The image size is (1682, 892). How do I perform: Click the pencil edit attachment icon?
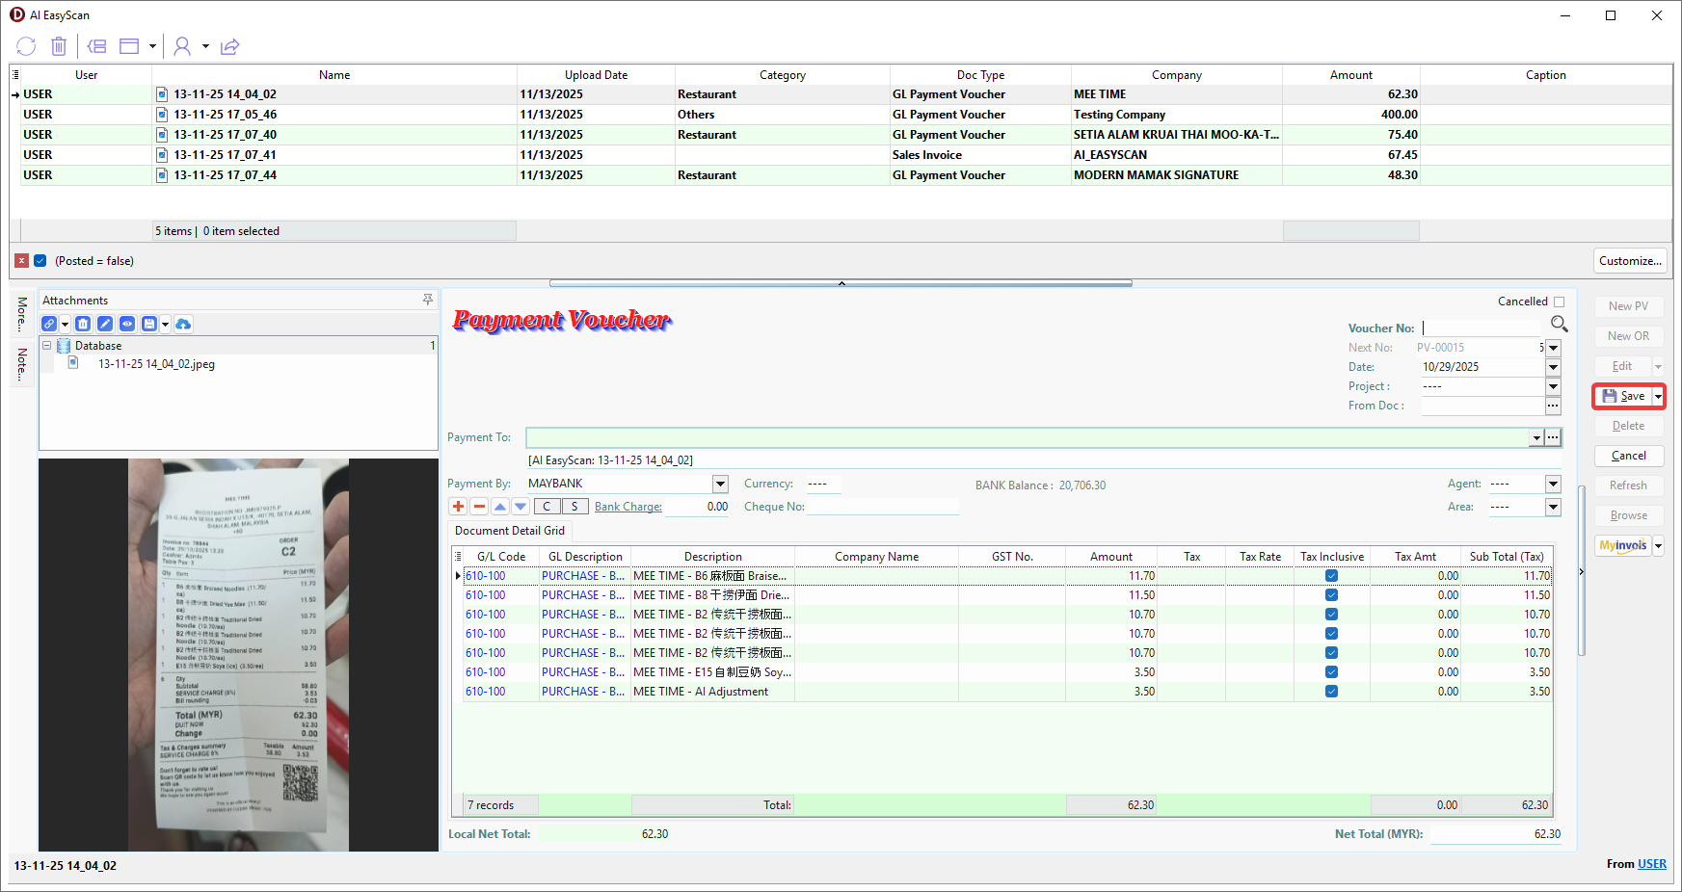[105, 324]
